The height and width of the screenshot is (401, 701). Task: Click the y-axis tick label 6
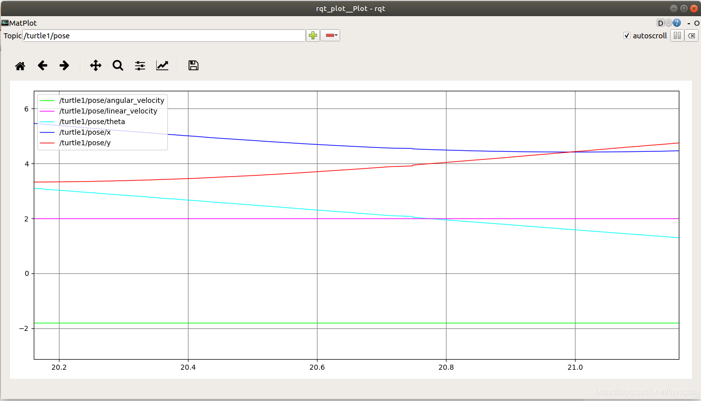click(x=27, y=109)
